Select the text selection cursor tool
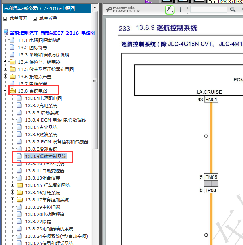This screenshot has height=245, width=243. click(x=181, y=10)
